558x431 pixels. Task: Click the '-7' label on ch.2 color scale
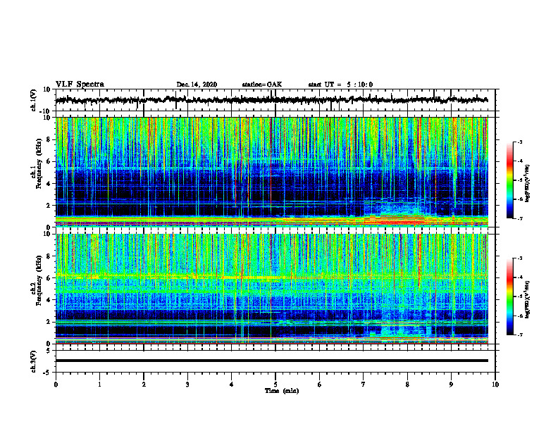(520, 335)
